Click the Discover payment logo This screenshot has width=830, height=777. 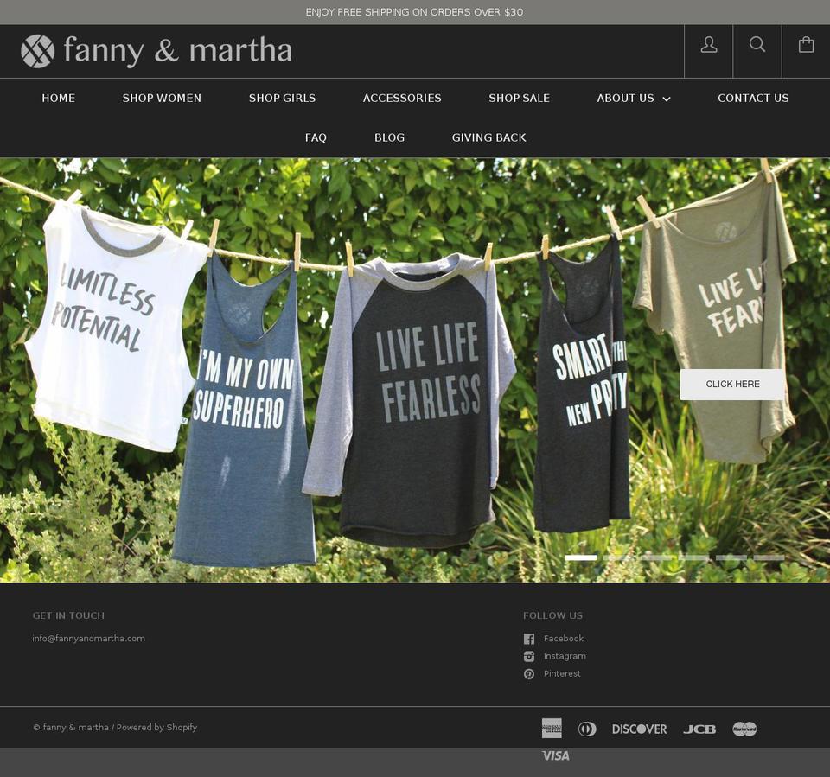point(640,729)
